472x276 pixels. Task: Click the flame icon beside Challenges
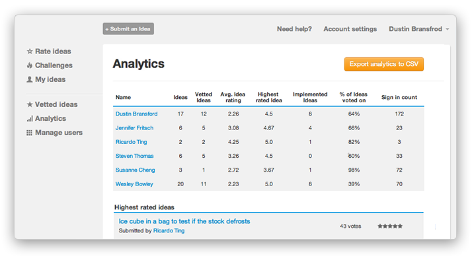point(30,65)
